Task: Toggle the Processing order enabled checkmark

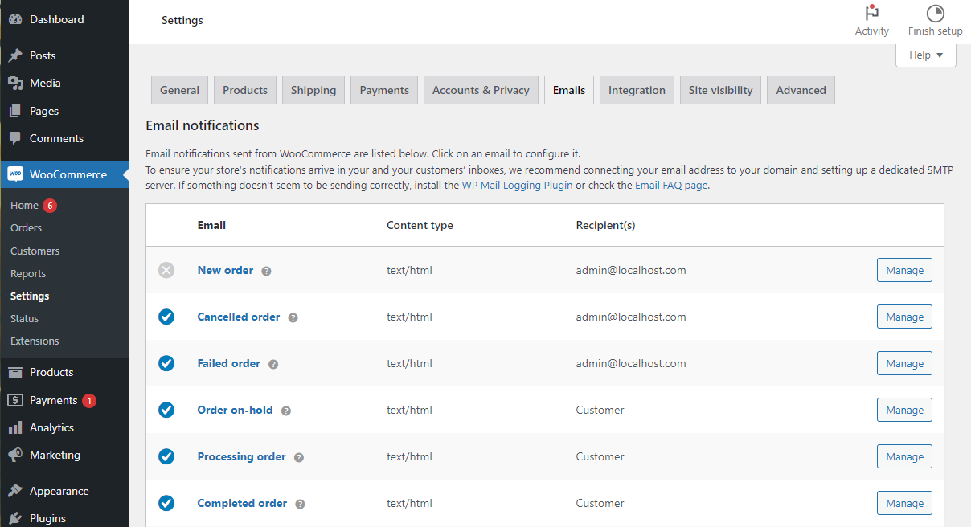Action: 166,456
